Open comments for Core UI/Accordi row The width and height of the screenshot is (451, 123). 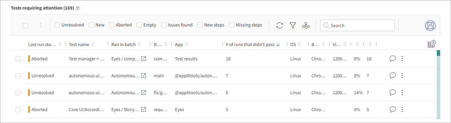[x=393, y=109]
